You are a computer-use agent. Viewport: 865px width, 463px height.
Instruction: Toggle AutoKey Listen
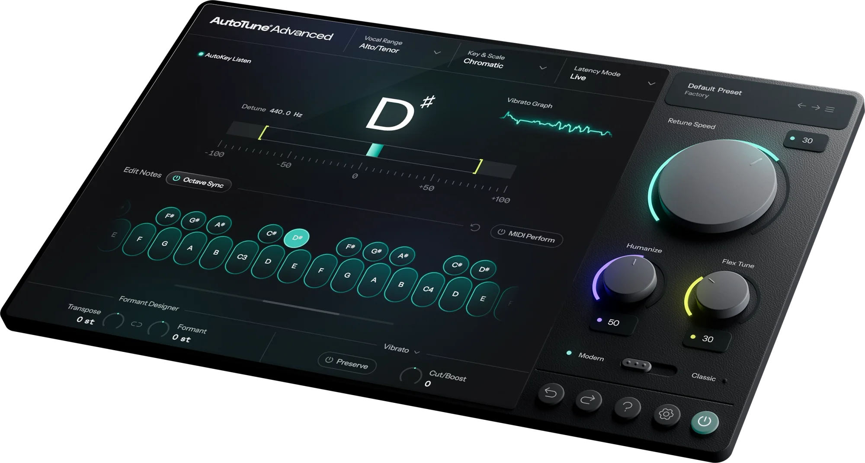tap(225, 57)
